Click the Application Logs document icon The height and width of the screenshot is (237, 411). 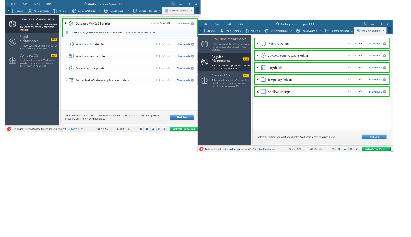tap(263, 92)
